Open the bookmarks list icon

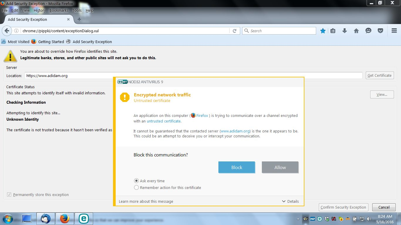[333, 31]
